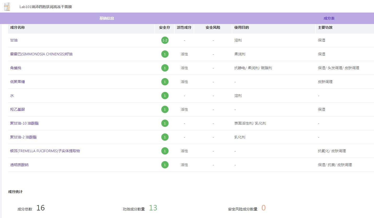The height and width of the screenshot is (218, 374).
Task: Switch to the 基础信息 tab
Action: 106,18
